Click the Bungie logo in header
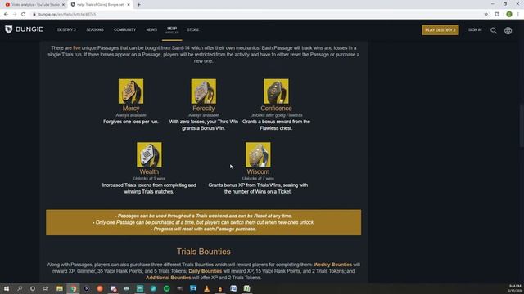Screen dimensions: 524x294 point(24,29)
